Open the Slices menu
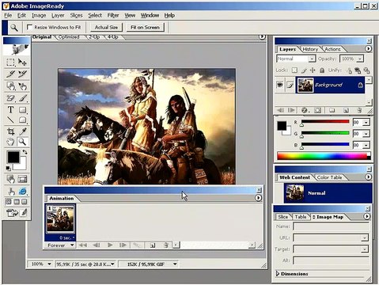This screenshot has height=285, width=379. tap(76, 15)
